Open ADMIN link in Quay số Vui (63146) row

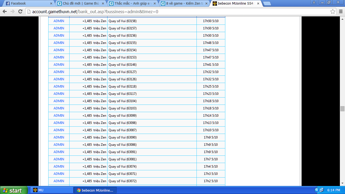tap(59, 65)
